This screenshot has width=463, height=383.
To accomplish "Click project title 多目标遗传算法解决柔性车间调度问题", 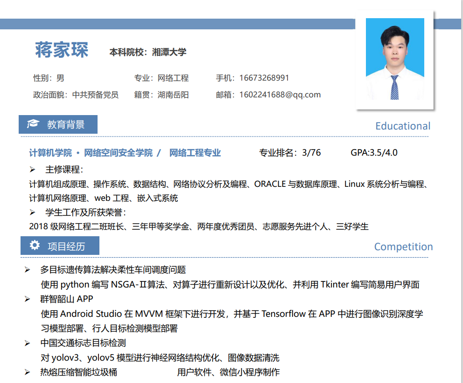I will point(113,270).
